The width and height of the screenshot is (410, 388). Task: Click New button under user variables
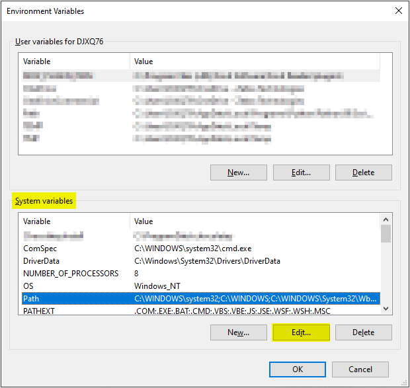click(x=238, y=173)
